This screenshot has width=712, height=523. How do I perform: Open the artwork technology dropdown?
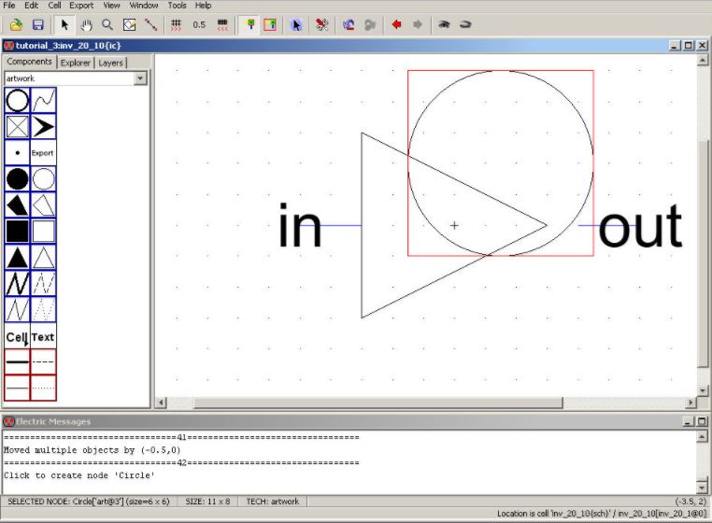click(140, 78)
